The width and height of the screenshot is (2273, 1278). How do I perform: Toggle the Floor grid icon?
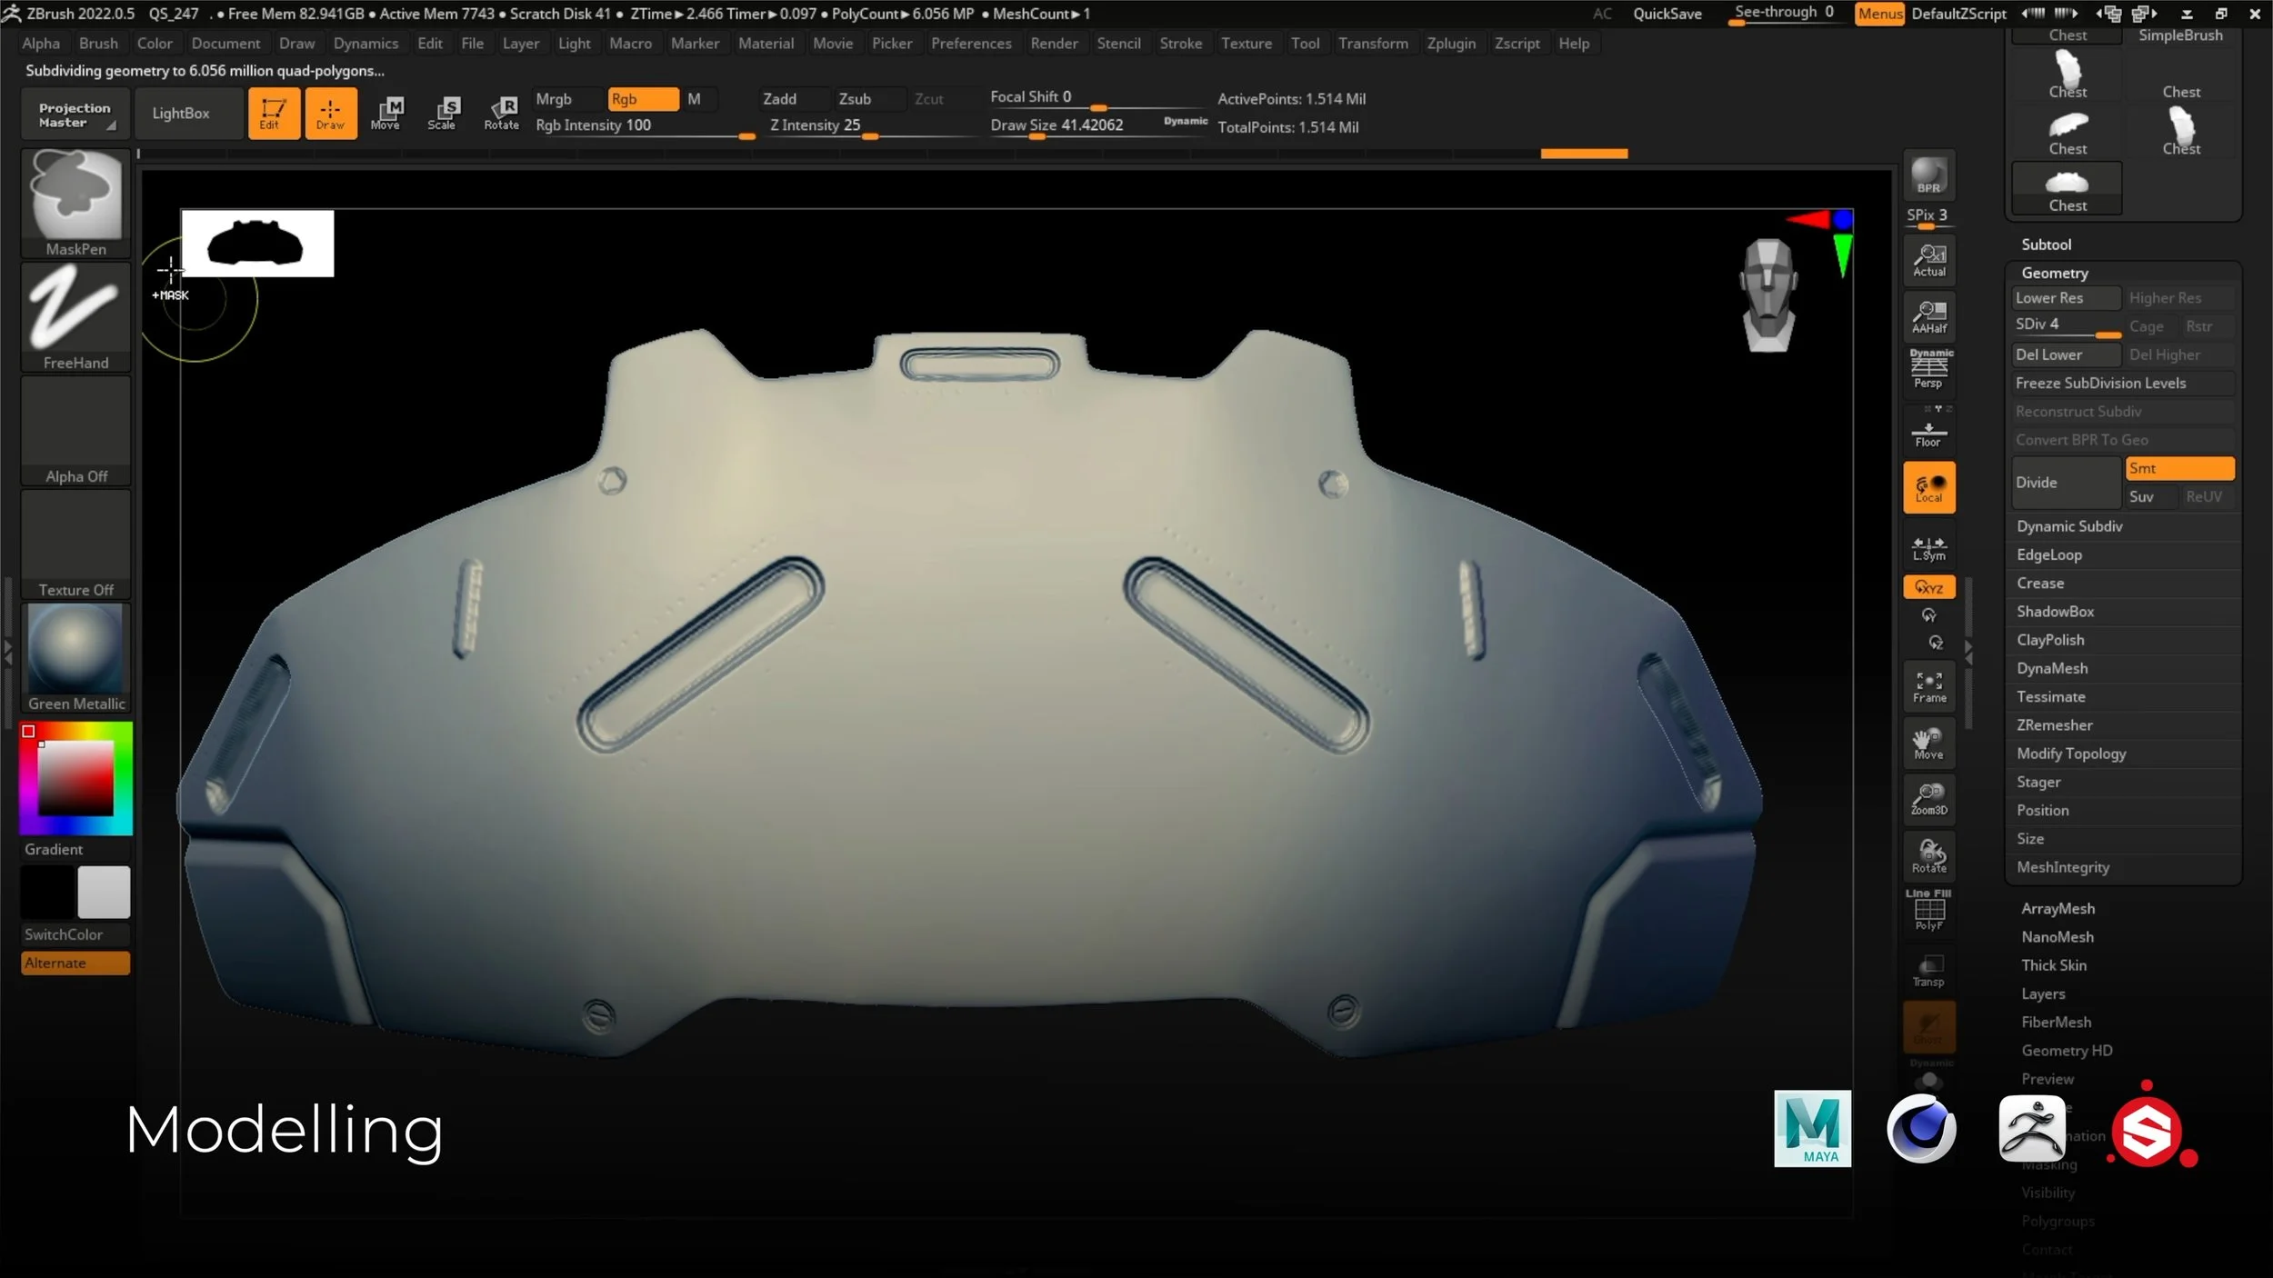point(1928,431)
